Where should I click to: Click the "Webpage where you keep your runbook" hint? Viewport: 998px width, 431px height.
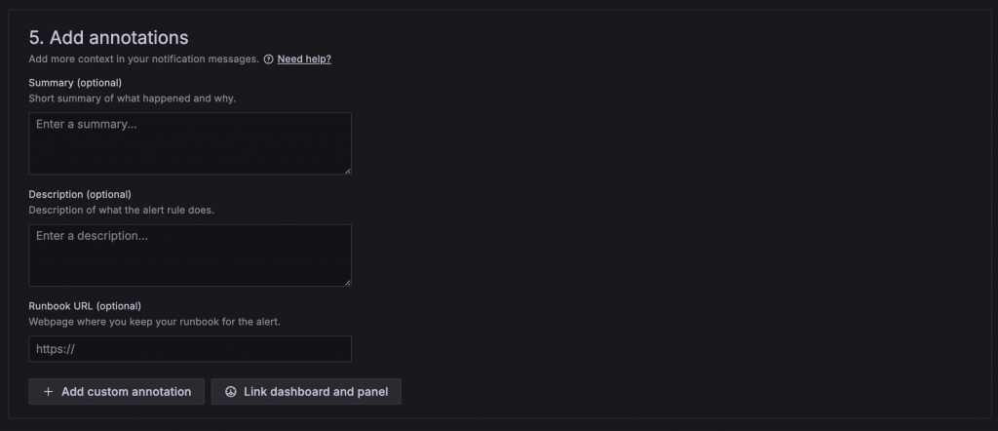tap(155, 322)
